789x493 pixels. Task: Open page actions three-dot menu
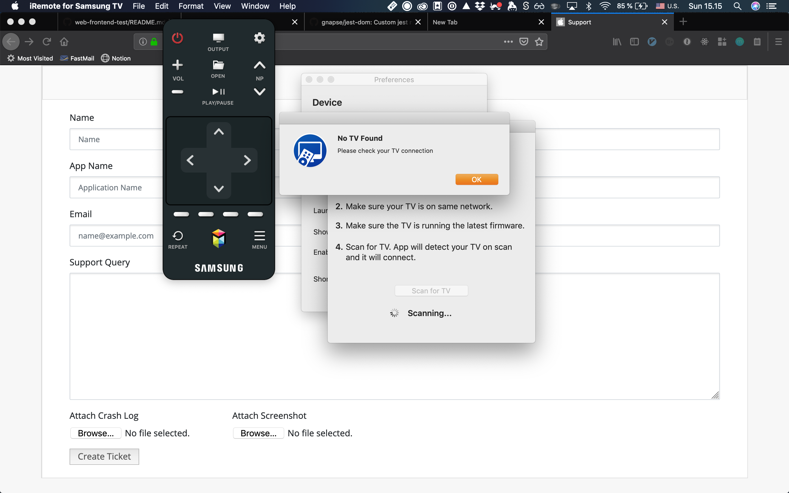[508, 41]
